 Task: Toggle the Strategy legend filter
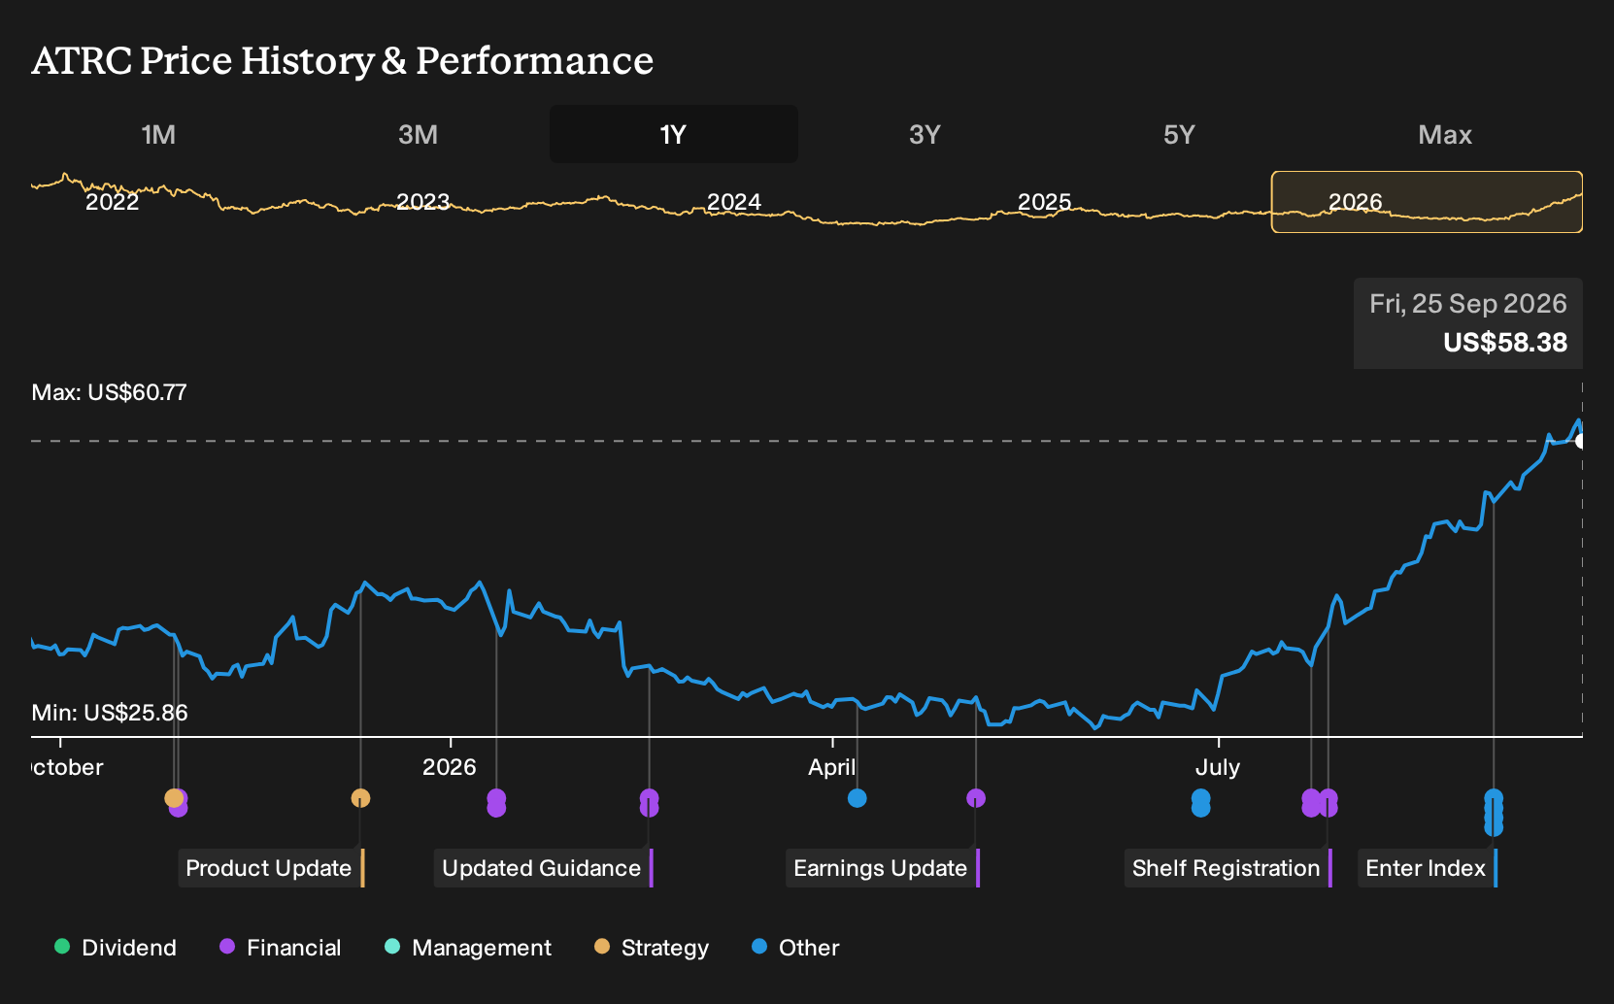click(x=652, y=948)
